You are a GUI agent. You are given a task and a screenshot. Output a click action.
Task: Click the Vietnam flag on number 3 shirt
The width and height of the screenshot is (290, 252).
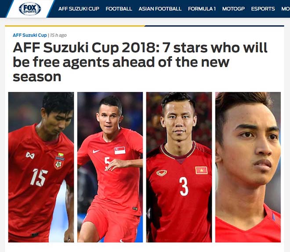point(201,170)
